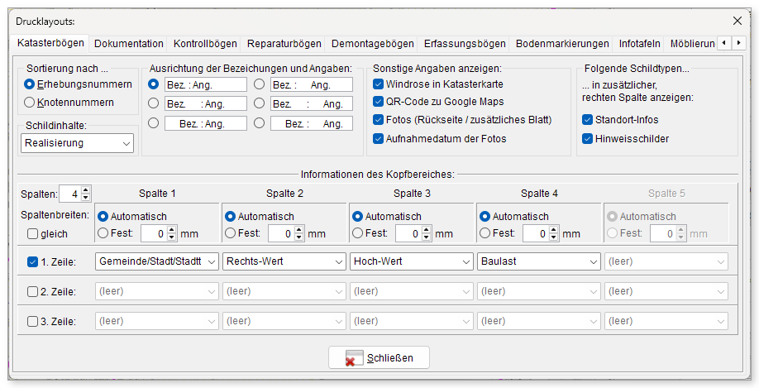Switch to the Demontagebögen tab
Viewport: 759px width, 388px height.
click(373, 44)
